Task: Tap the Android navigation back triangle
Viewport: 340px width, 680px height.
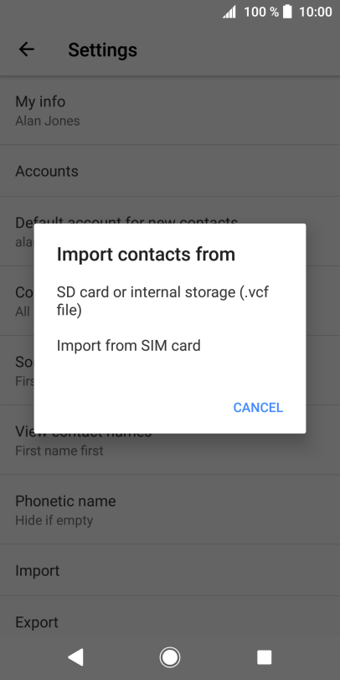Action: 75,657
